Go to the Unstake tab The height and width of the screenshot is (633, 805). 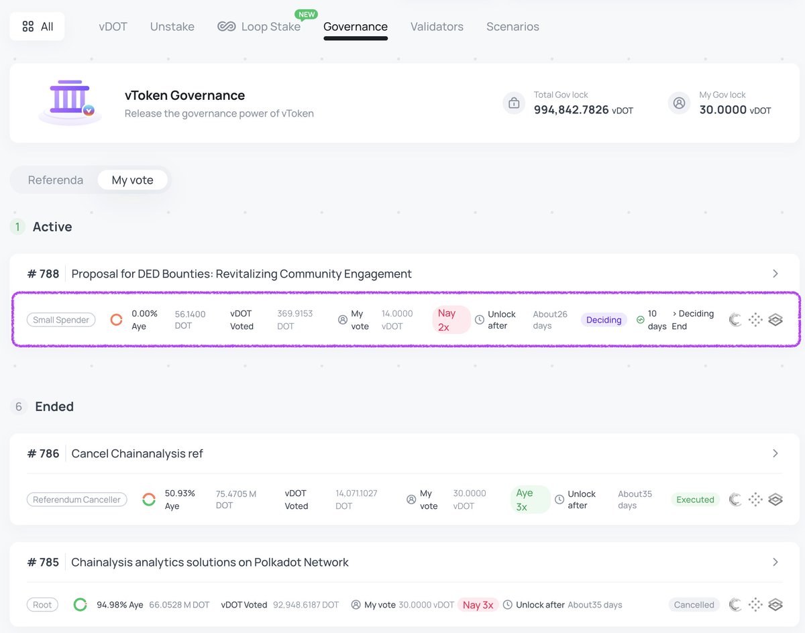point(172,27)
